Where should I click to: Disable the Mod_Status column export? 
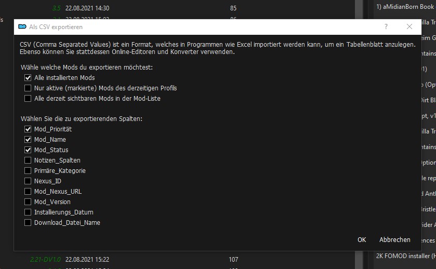(28, 150)
